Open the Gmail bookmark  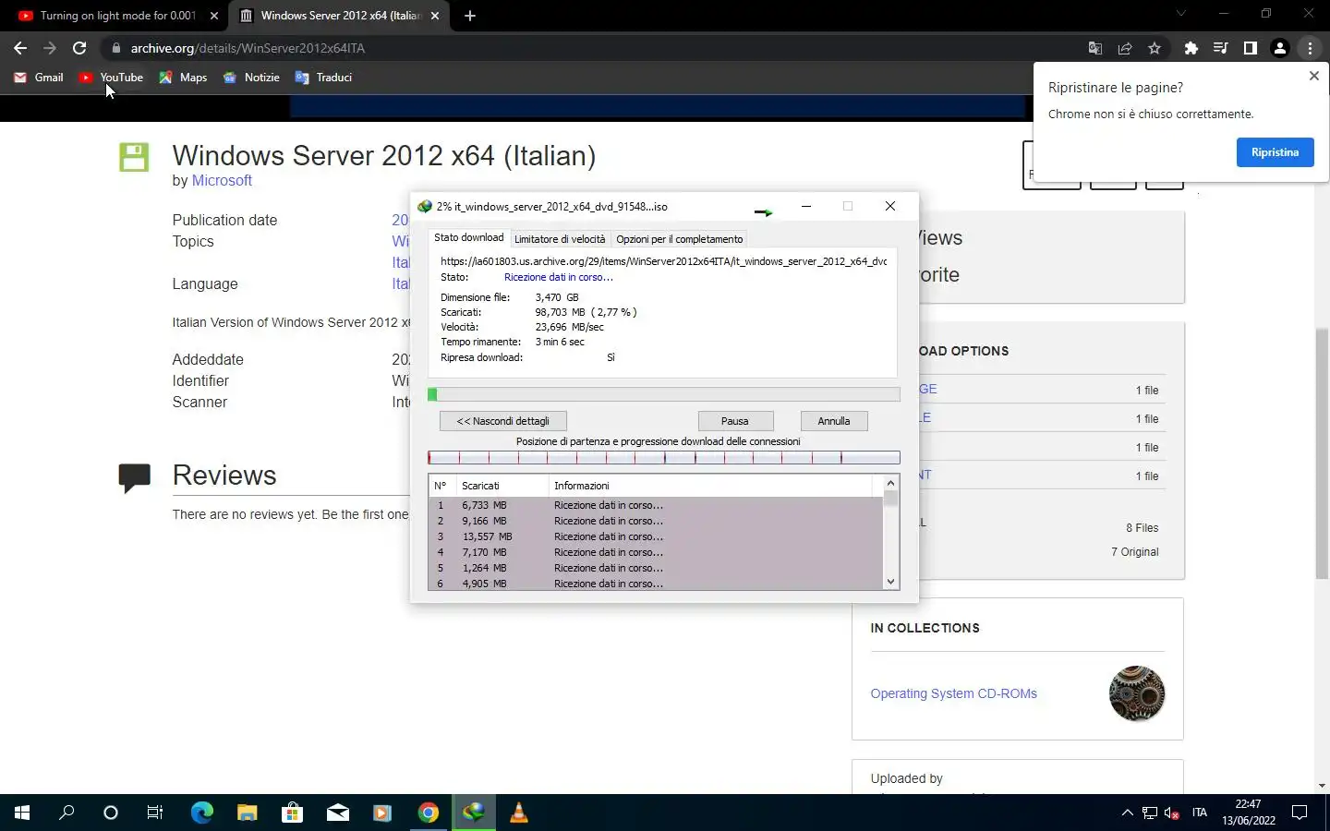[x=39, y=78]
